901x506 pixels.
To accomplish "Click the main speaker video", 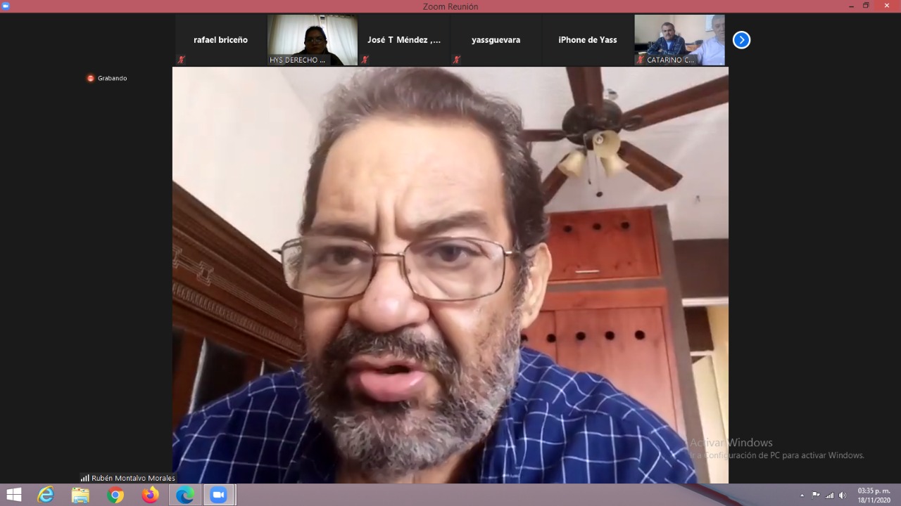I will coord(450,275).
